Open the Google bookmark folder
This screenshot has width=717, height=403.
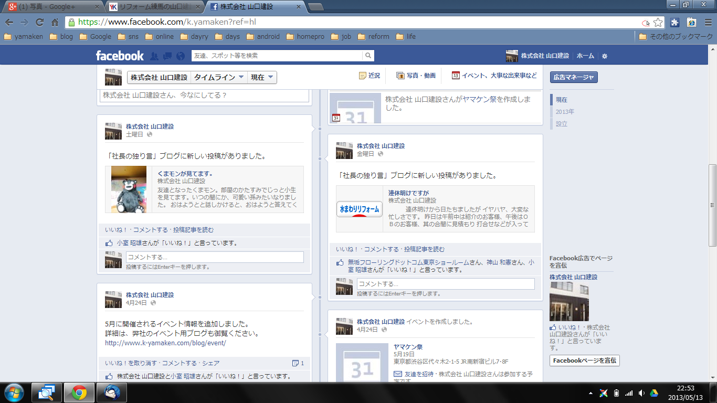96,37
